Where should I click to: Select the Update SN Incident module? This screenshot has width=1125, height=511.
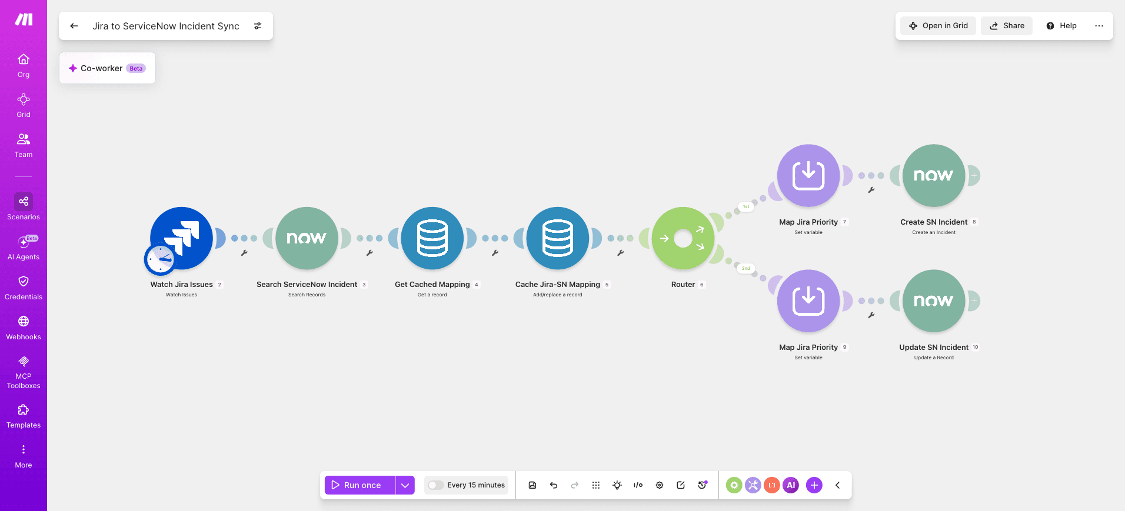[934, 300]
